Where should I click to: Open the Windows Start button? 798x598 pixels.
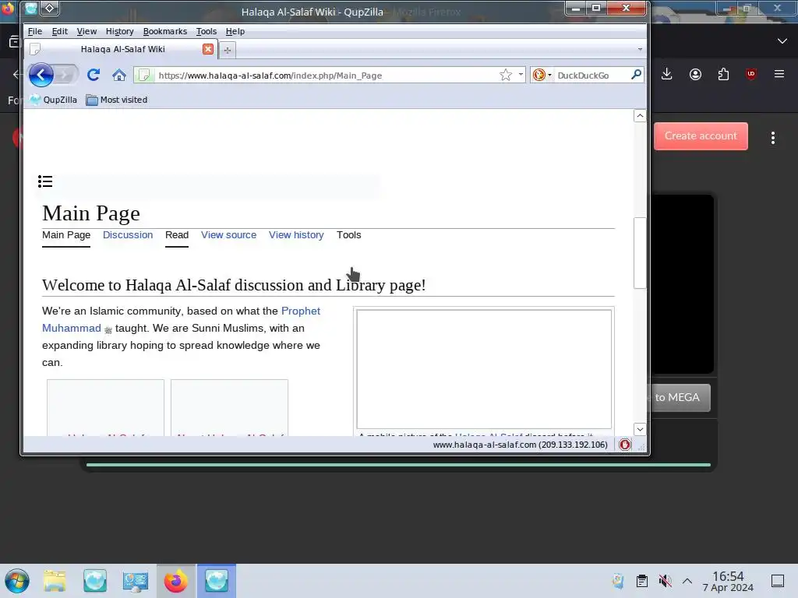click(17, 581)
